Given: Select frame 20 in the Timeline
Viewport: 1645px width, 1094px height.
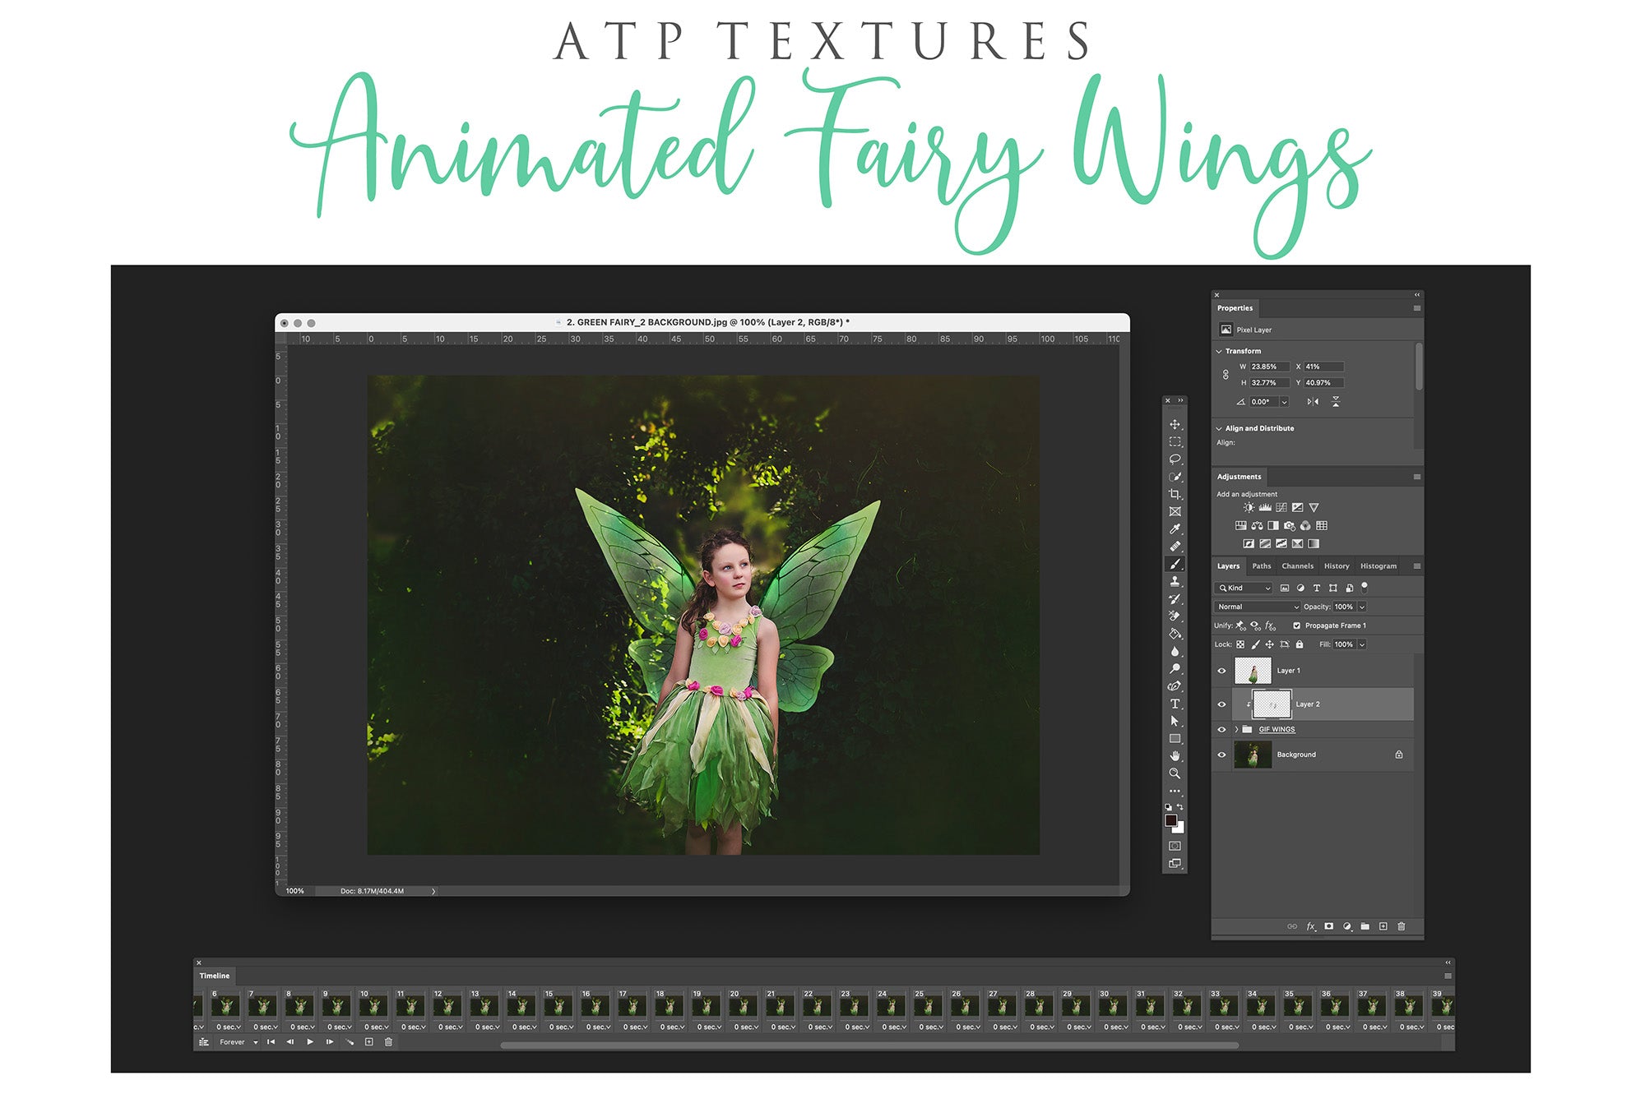Looking at the screenshot, I should click(x=743, y=1007).
